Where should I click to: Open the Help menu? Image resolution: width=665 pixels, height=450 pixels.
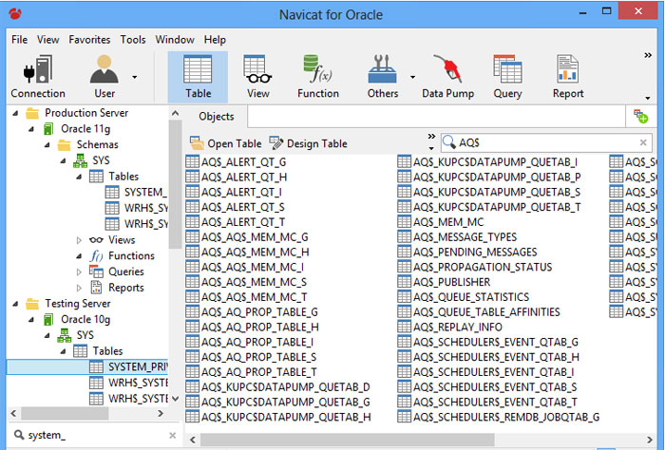click(215, 40)
